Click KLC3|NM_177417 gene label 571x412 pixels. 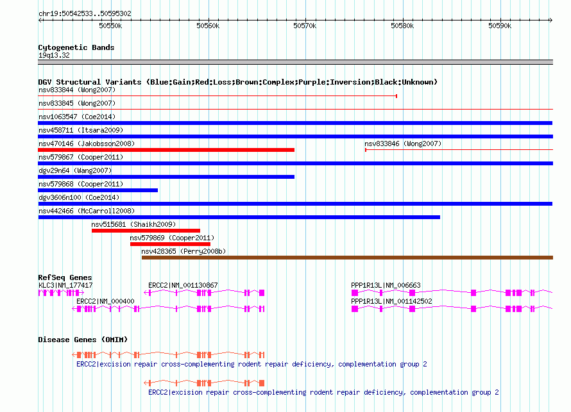point(65,286)
